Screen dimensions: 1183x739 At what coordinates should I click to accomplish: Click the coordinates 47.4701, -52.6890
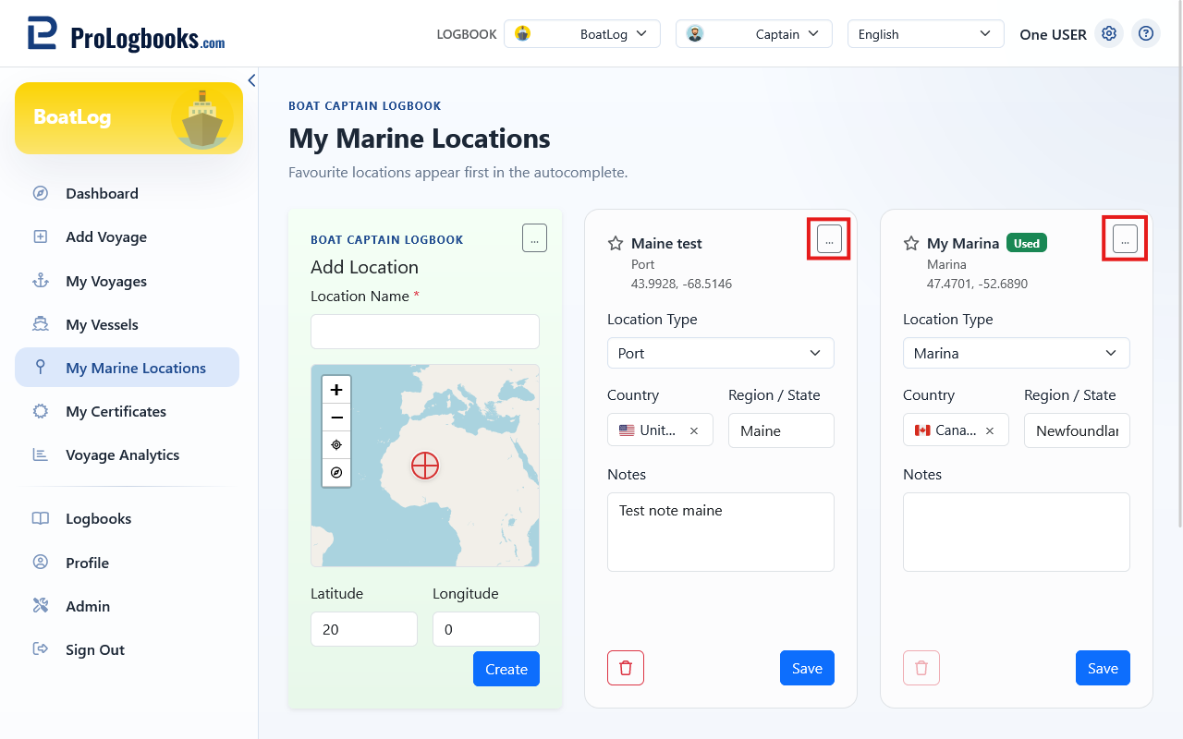pyautogui.click(x=977, y=284)
